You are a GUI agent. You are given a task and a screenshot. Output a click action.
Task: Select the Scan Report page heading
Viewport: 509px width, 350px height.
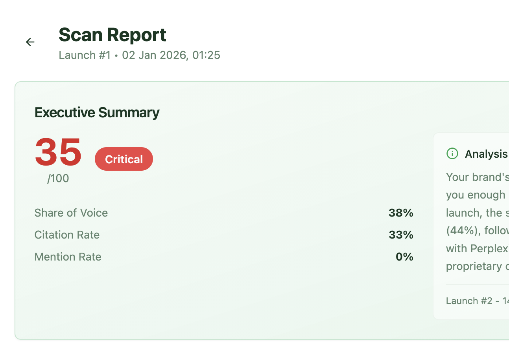pyautogui.click(x=112, y=35)
